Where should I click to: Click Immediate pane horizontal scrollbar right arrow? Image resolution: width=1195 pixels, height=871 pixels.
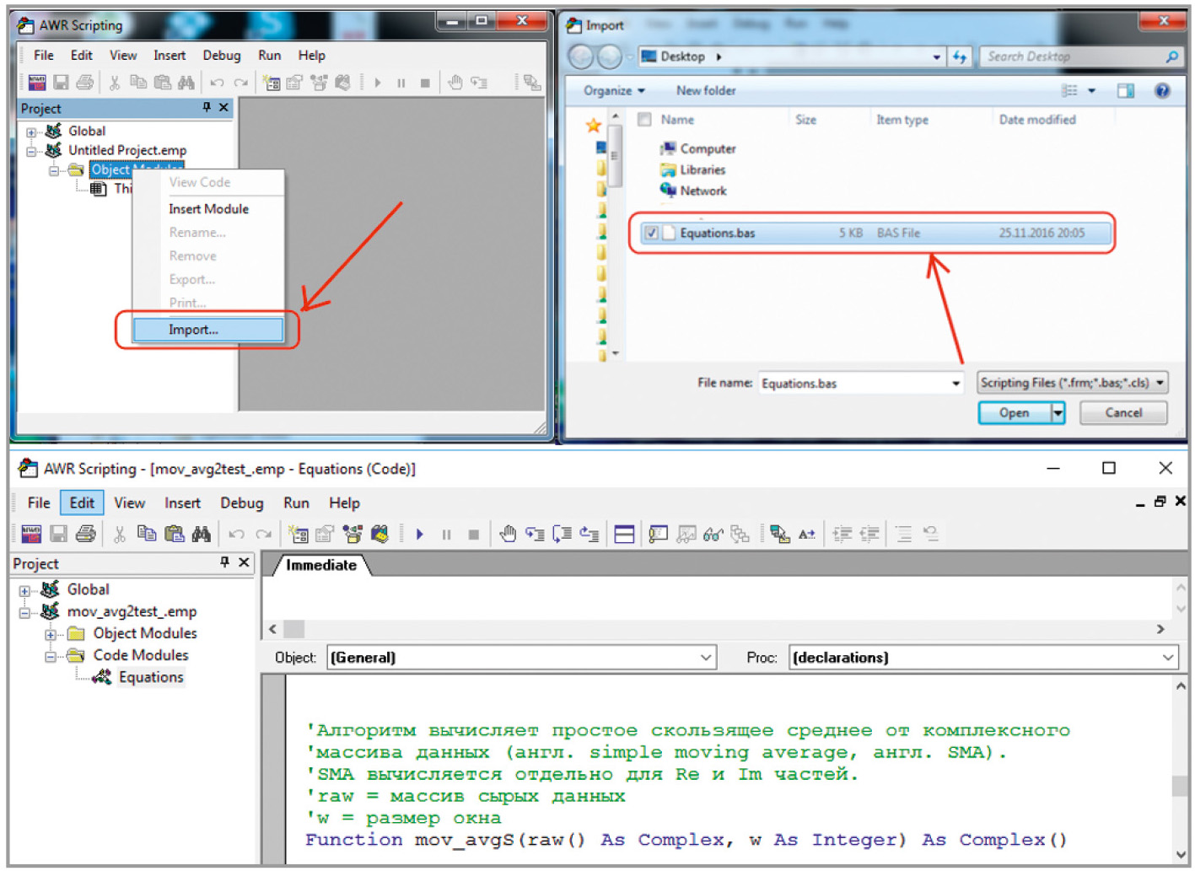(x=1160, y=629)
